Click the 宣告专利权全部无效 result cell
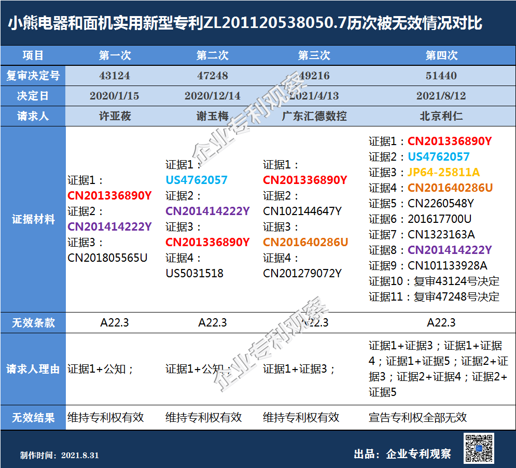This screenshot has width=516, height=468. 417,417
